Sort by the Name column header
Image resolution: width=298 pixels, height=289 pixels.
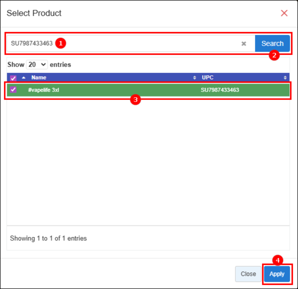(39, 78)
